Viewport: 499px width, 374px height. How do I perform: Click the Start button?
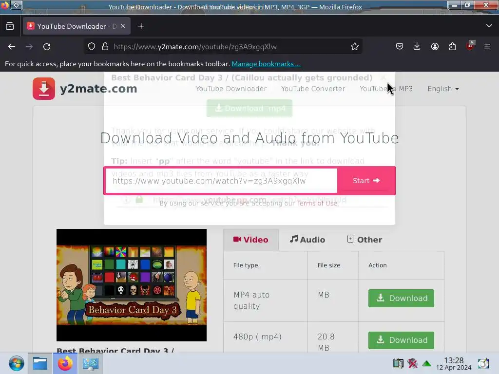click(x=366, y=181)
